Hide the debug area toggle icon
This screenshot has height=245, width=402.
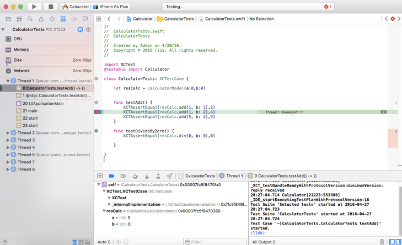coord(100,176)
